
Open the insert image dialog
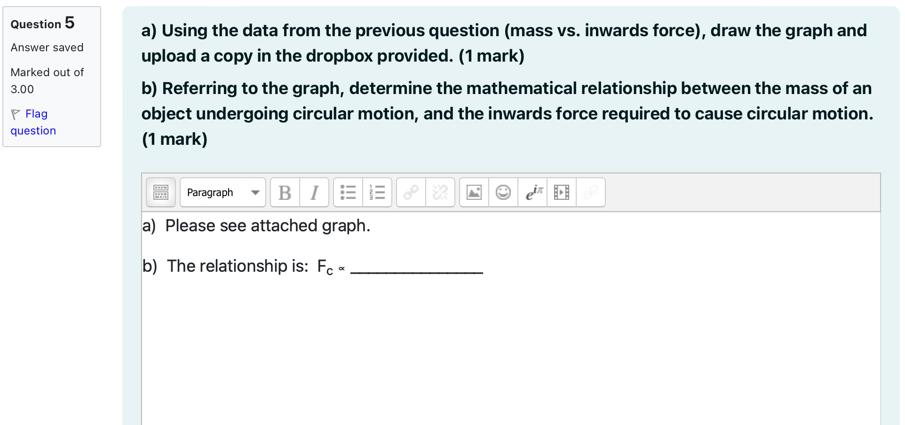(x=473, y=192)
